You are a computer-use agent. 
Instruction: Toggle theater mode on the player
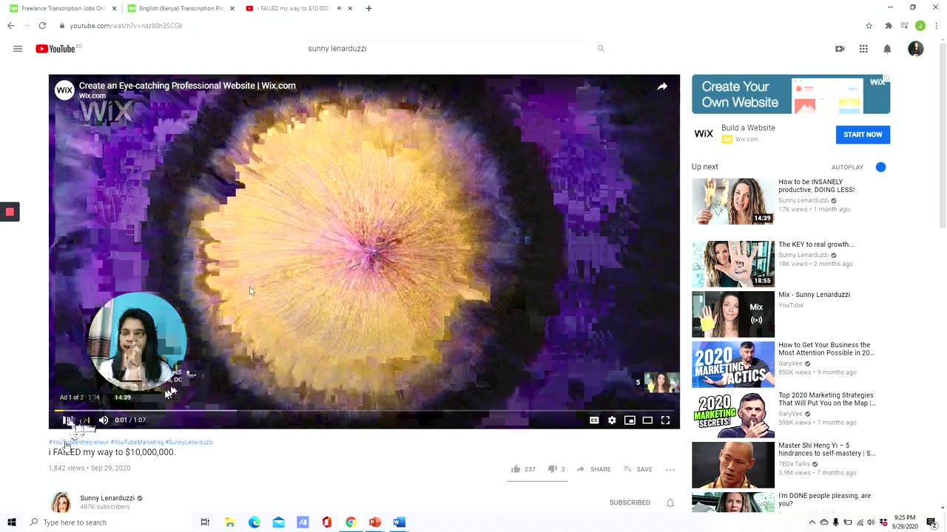click(x=647, y=420)
